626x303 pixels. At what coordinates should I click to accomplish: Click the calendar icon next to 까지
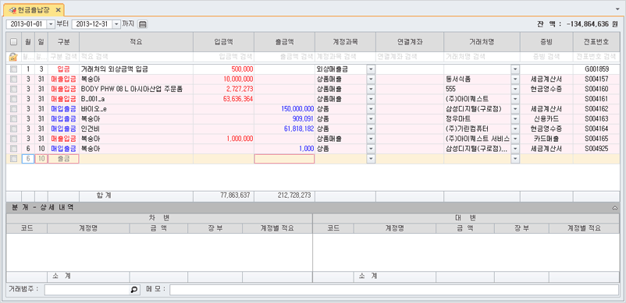(143, 24)
